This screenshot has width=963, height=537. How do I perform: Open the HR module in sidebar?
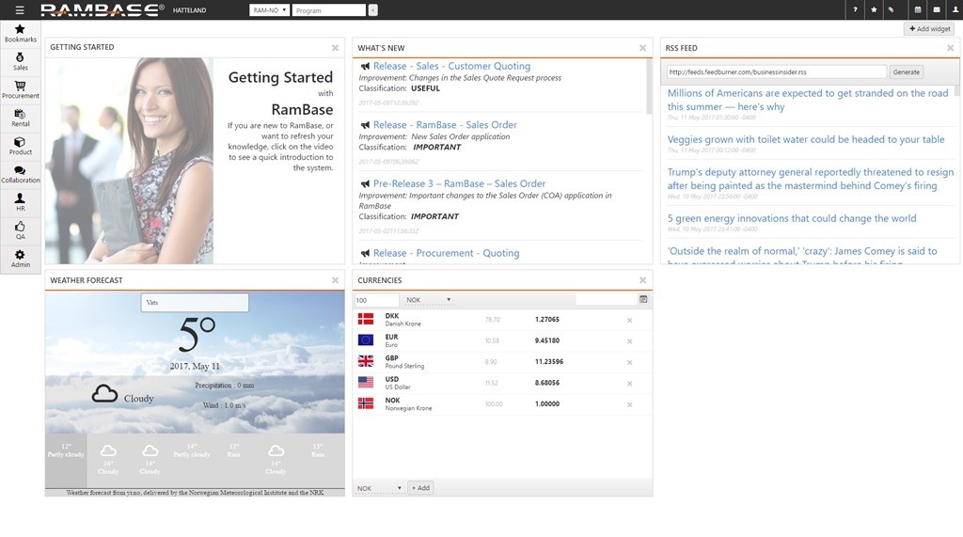point(21,202)
